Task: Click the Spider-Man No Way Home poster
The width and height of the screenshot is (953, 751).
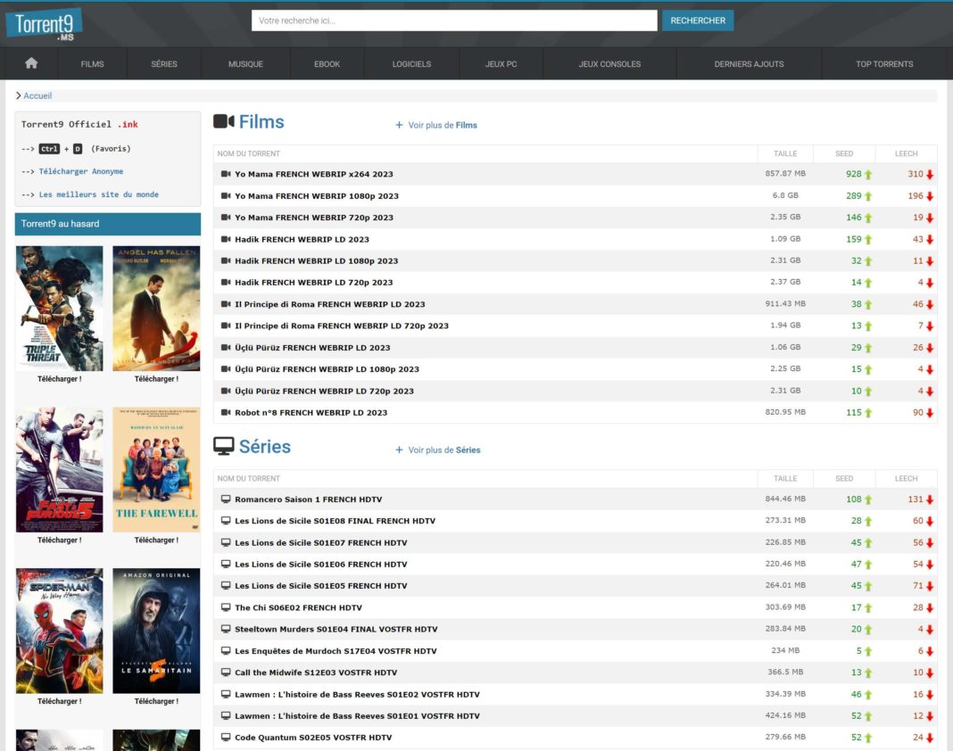Action: coord(60,631)
